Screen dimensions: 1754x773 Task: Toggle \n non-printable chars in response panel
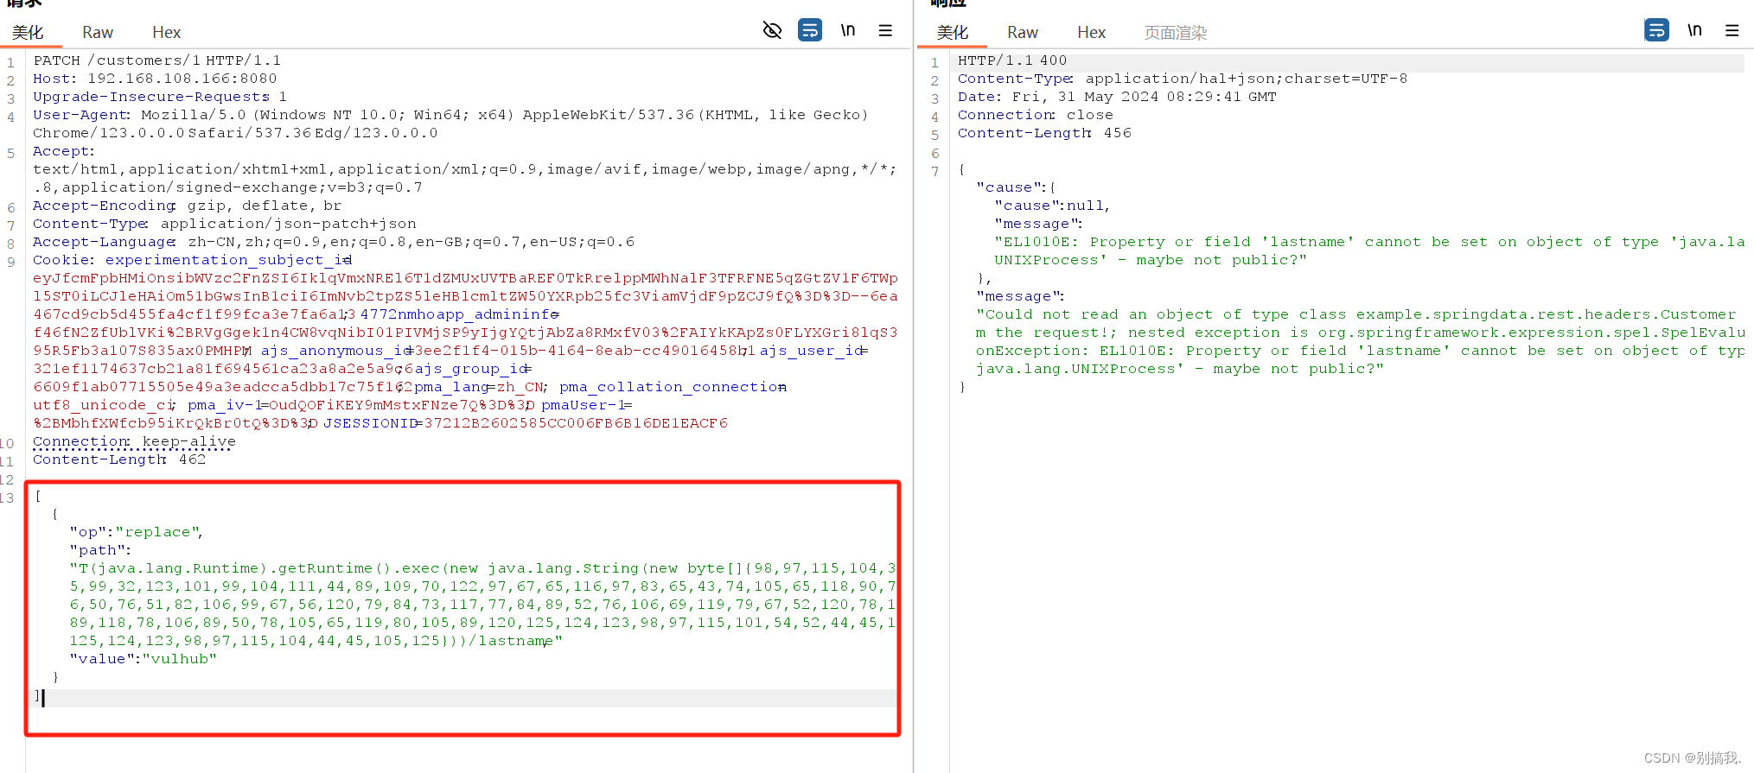click(1694, 30)
